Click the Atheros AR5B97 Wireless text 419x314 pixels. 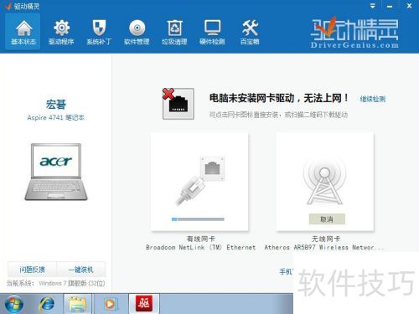(x=324, y=247)
